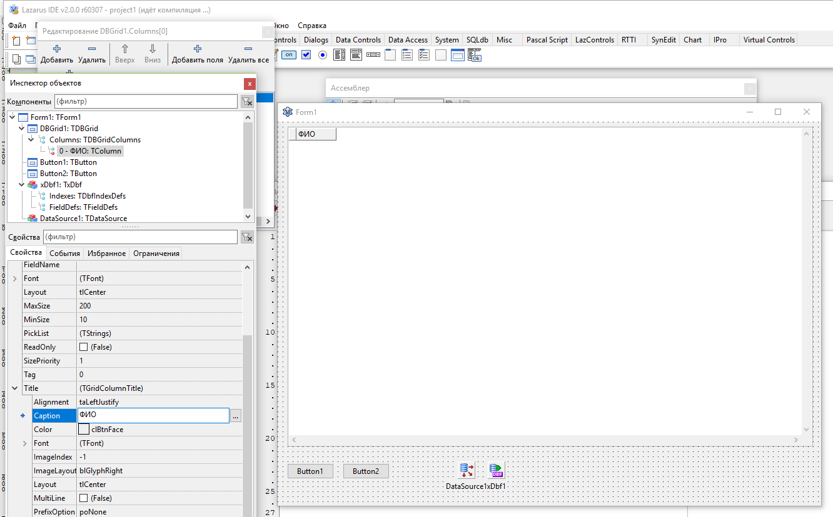This screenshot has width=833, height=517.
Task: Click the MaxSize value 200
Action: pos(159,306)
